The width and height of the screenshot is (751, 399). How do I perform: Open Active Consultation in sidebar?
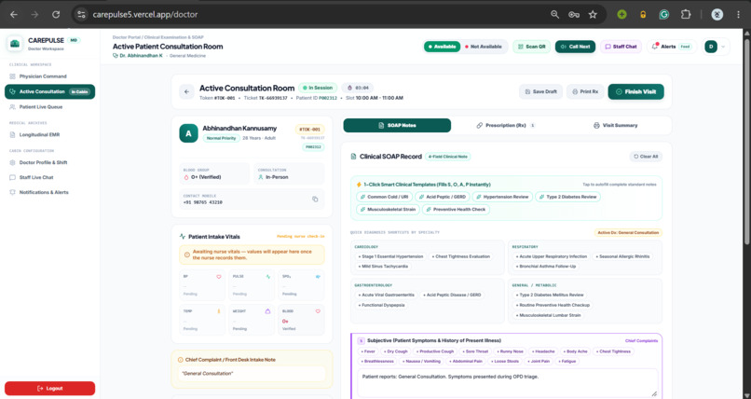point(49,91)
